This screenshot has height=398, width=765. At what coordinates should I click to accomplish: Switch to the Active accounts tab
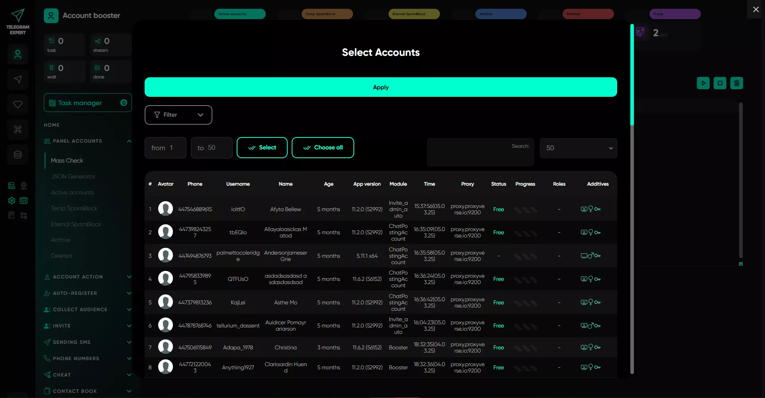[240, 14]
